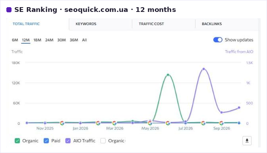Select the 36M time range

pyautogui.click(x=74, y=40)
